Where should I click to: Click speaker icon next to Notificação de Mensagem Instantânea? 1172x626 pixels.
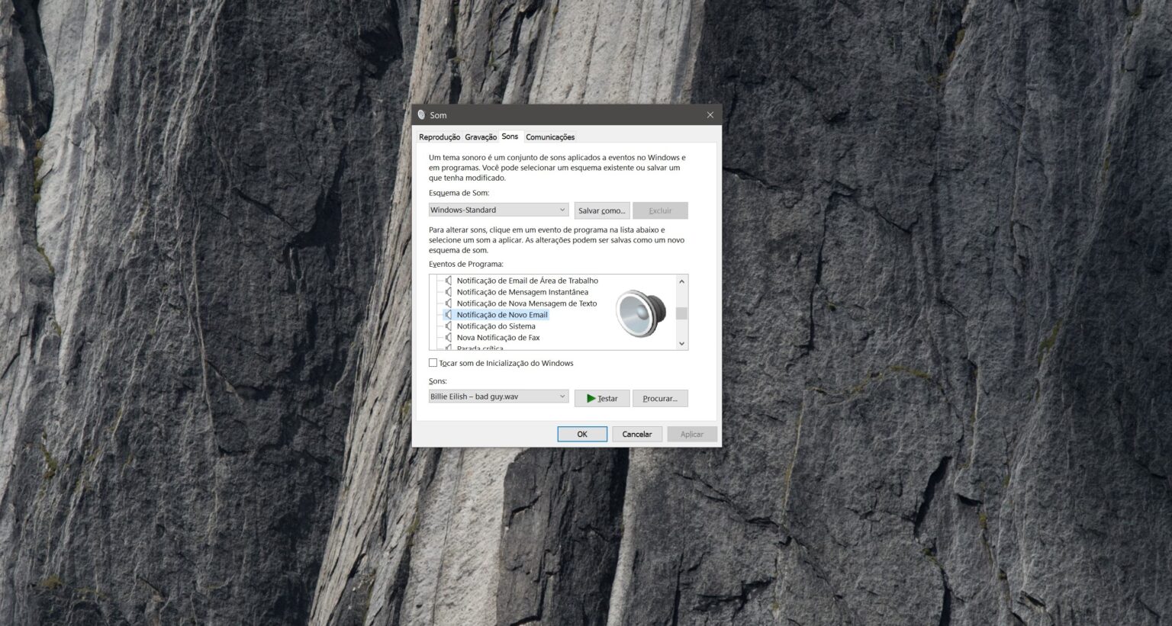tap(449, 292)
